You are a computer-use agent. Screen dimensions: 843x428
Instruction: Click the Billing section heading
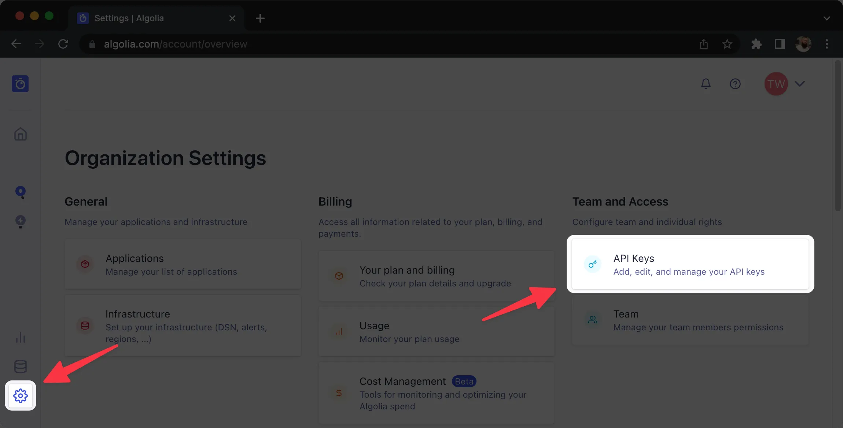coord(335,202)
